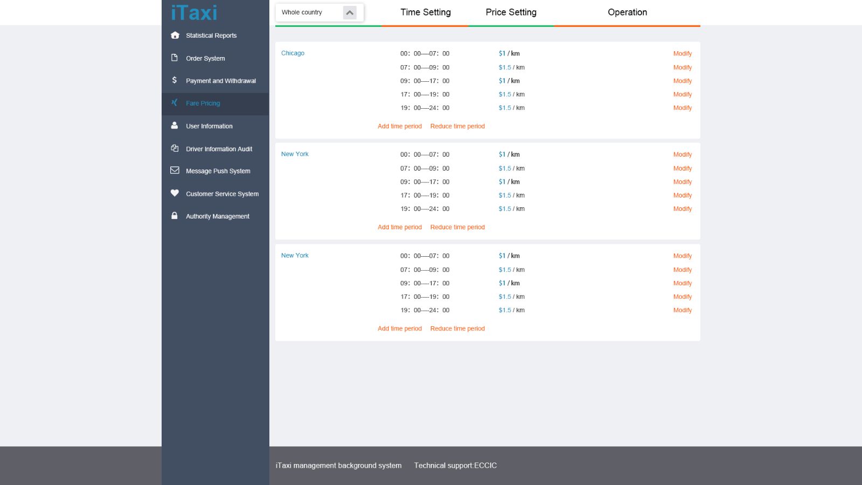Screen dimensions: 862x485
Task: Click the Whole country region selector
Action: point(319,12)
